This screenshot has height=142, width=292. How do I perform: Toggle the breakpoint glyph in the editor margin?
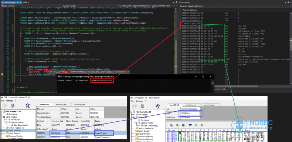tap(2, 75)
